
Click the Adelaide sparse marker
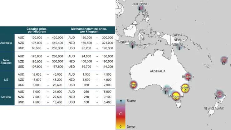[x=165, y=92]
